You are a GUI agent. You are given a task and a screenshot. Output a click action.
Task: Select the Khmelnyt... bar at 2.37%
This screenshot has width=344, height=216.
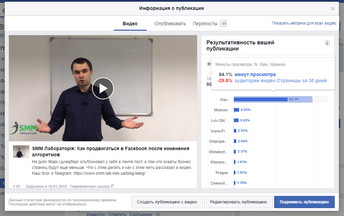pos(235,152)
